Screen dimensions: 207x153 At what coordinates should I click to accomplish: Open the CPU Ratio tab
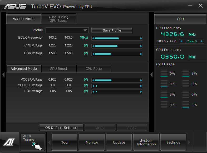pyautogui.click(x=93, y=69)
